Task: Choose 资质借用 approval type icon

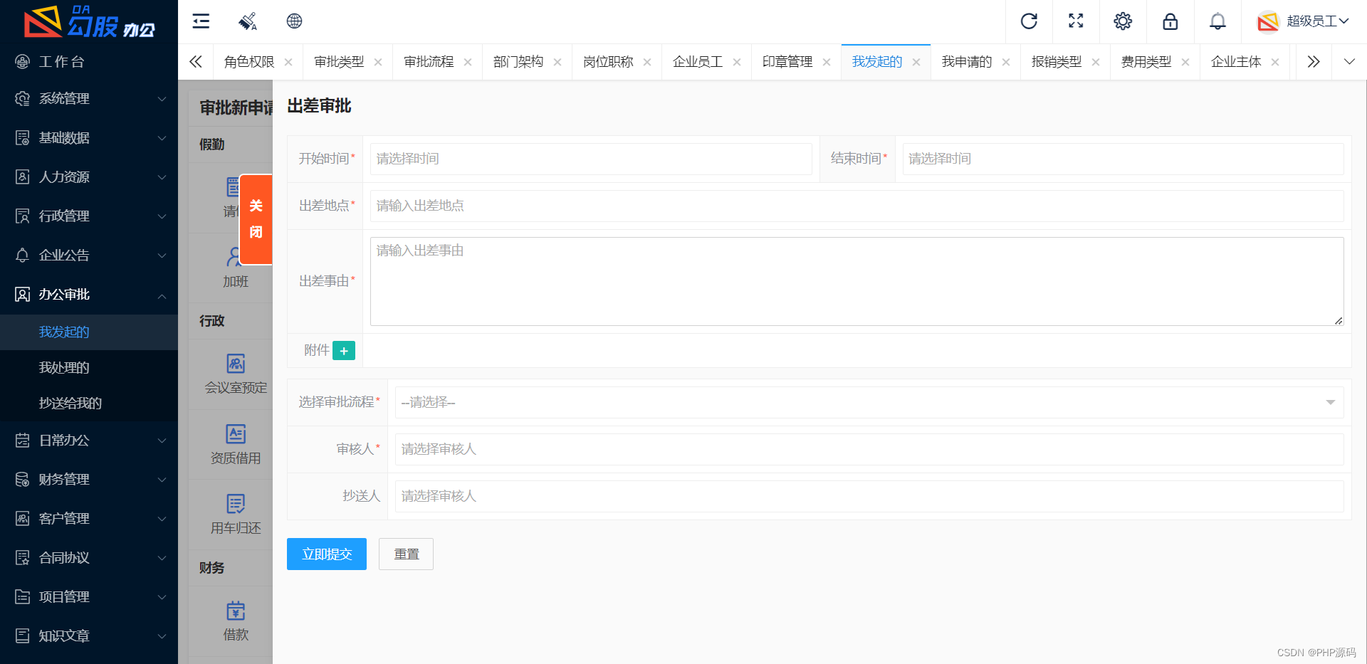Action: click(236, 443)
